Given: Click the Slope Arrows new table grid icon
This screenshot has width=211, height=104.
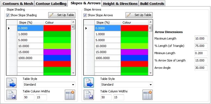Looking at the screenshot, I should coord(148,95).
